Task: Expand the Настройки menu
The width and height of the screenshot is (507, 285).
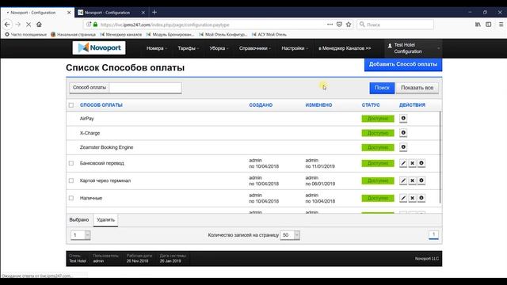Action: pyautogui.click(x=295, y=48)
